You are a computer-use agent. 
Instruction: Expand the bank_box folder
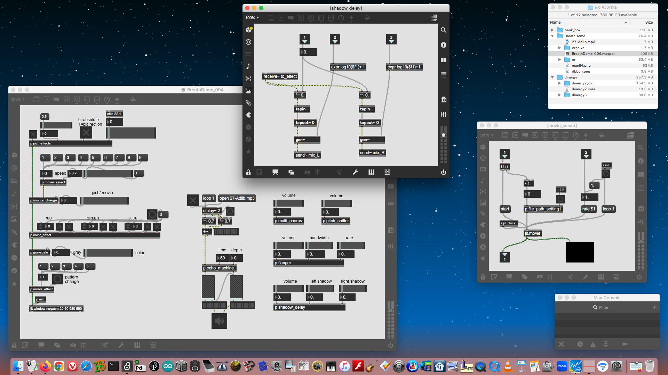pos(552,30)
